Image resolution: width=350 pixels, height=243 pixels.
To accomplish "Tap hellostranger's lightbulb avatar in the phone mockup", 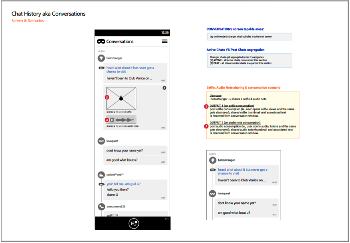I will (101, 58).
